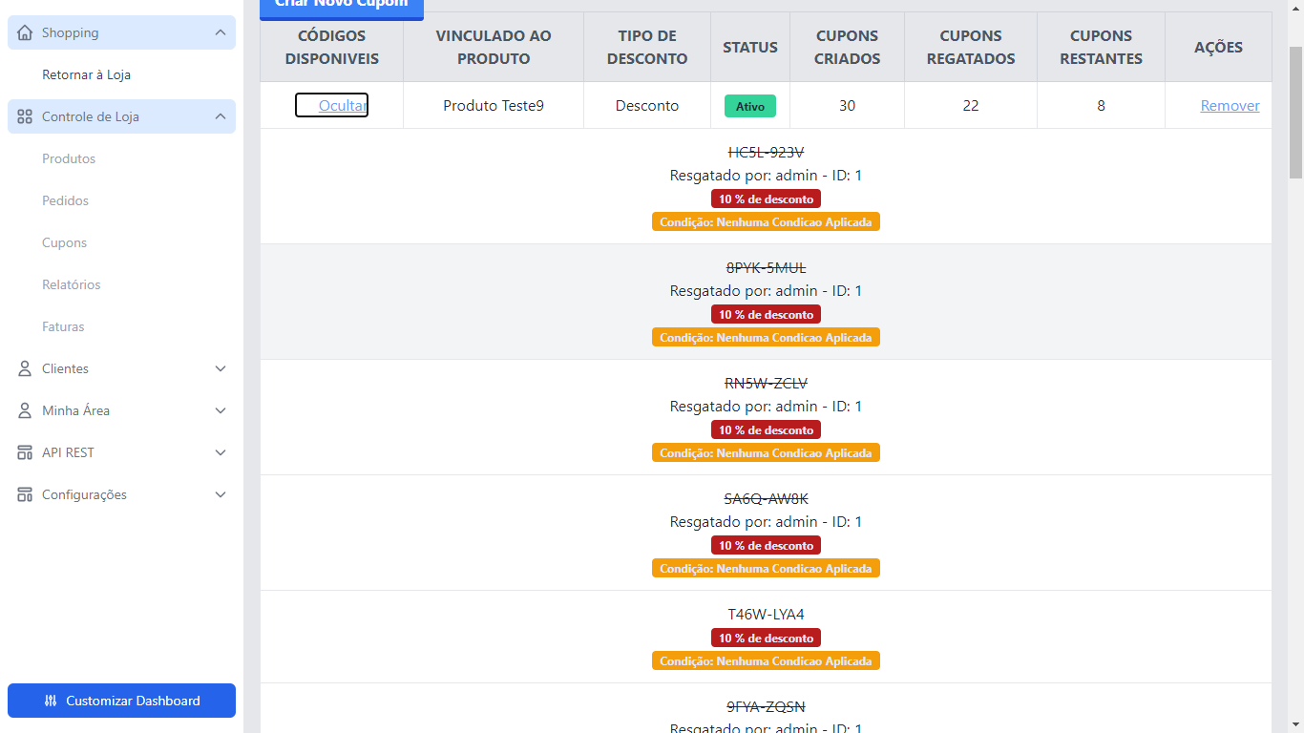Click remaining coupons value 8
This screenshot has width=1304, height=733.
[x=1101, y=105]
